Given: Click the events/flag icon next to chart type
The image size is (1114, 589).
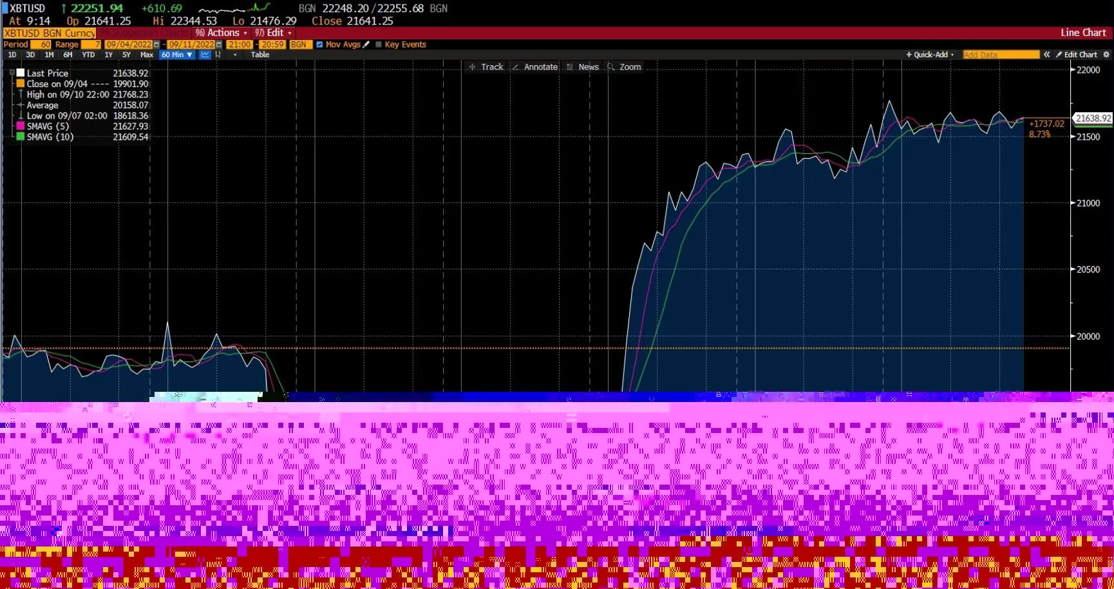Looking at the screenshot, I should click(219, 54).
